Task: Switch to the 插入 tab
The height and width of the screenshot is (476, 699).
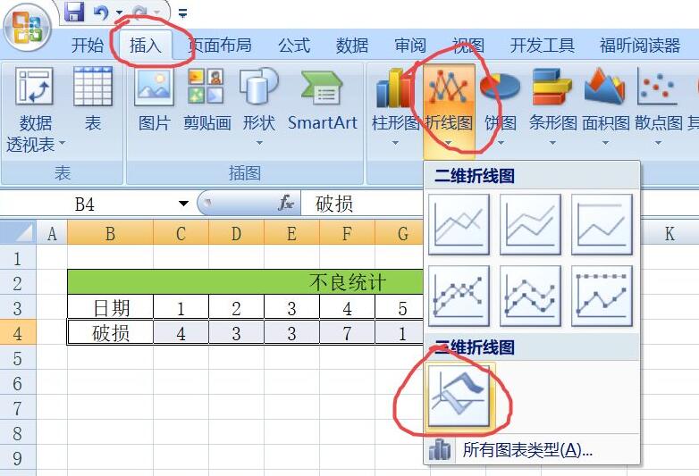Action: (x=146, y=46)
